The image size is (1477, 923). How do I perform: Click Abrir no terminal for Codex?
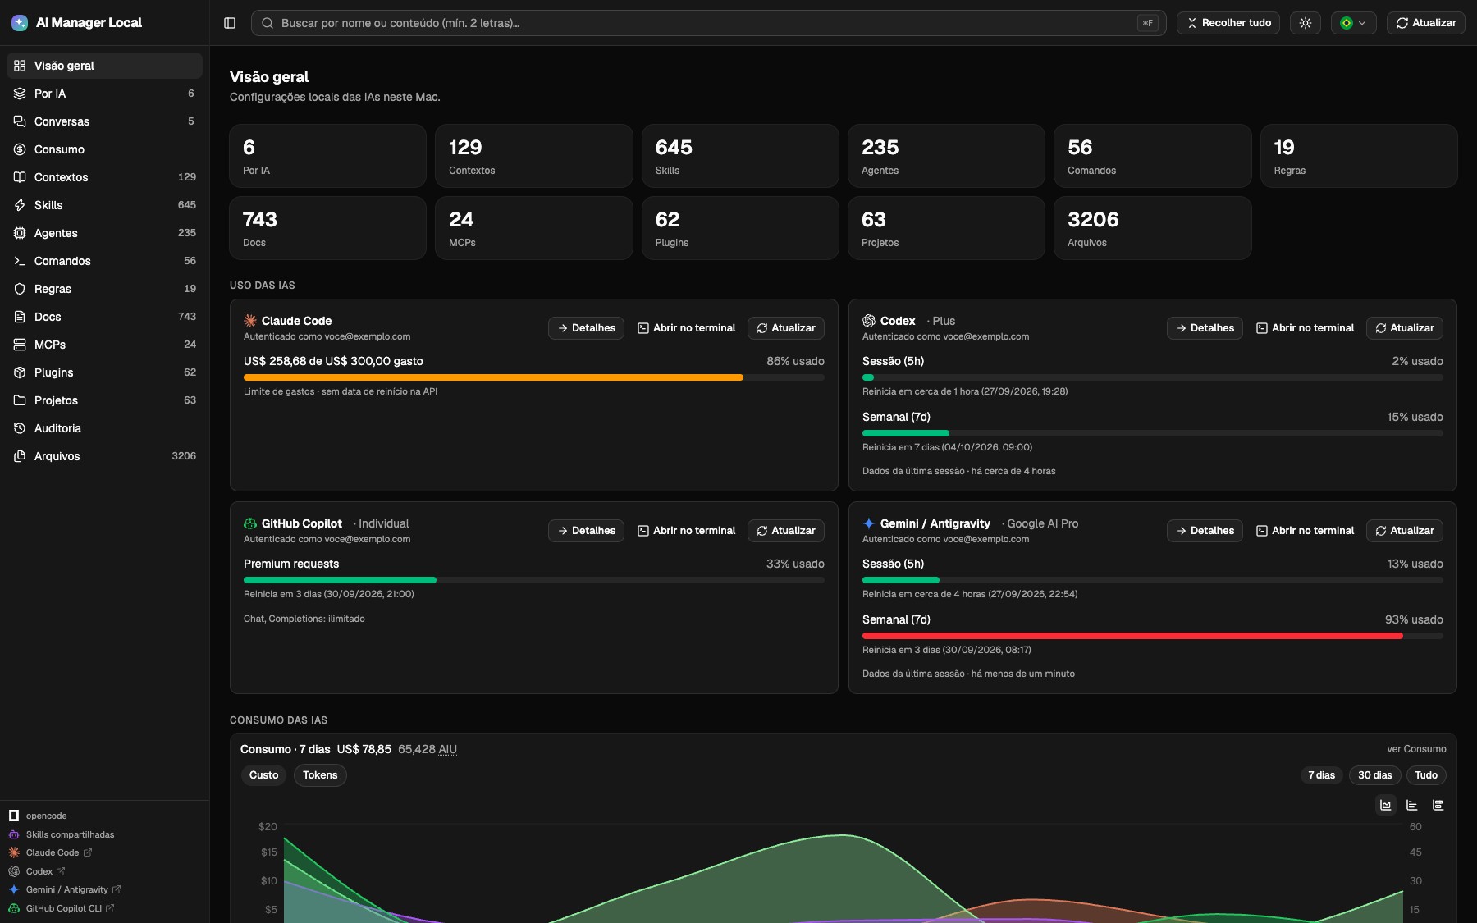click(x=1305, y=328)
